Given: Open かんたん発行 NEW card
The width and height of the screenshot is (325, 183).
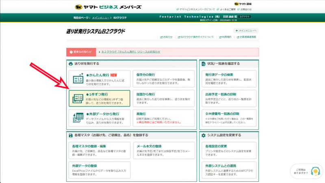Looking at the screenshot, I should click(100, 79).
